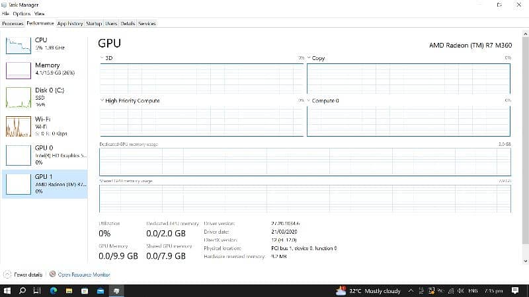529x297 pixels.
Task: Open the 3D engine graph dropdown
Action: coord(102,58)
